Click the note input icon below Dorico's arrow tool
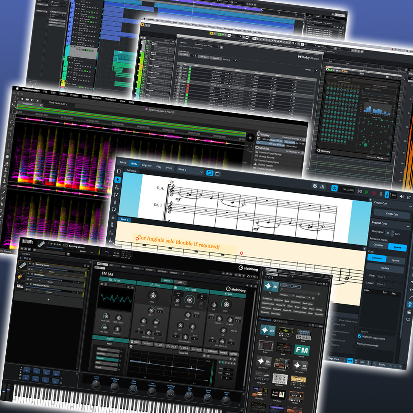Viewport: 413px width, 413px height. tap(117, 187)
